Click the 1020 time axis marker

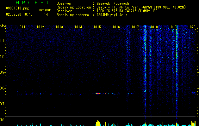(x=192, y=27)
